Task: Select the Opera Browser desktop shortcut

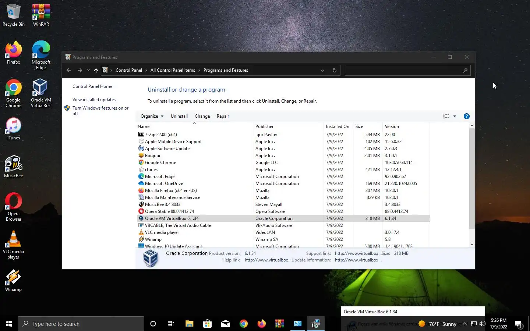Action: click(x=14, y=207)
